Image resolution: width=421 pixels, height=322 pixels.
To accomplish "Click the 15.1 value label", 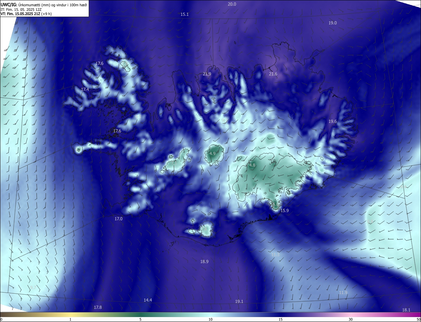I will coord(185,14).
